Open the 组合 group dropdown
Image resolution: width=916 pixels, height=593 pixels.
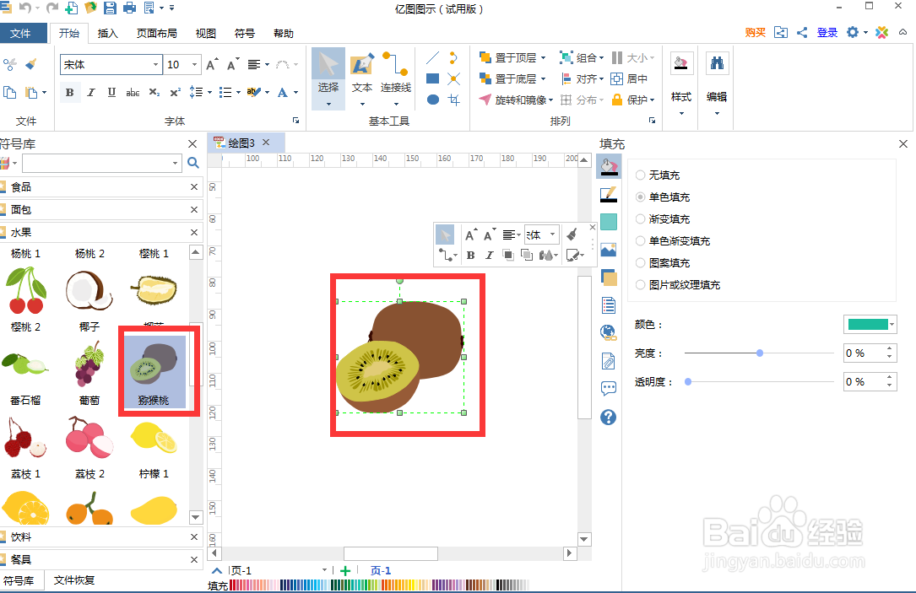(582, 58)
